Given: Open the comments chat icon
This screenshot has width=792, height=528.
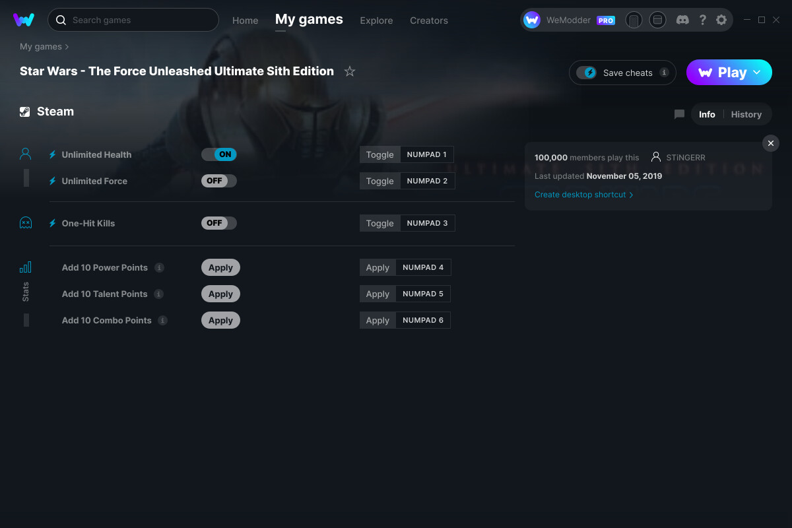Looking at the screenshot, I should [x=679, y=114].
